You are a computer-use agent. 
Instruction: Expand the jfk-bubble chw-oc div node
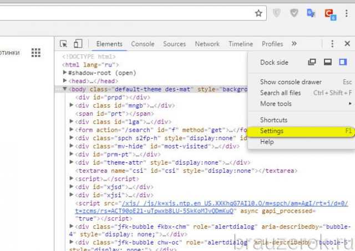pos(72,242)
